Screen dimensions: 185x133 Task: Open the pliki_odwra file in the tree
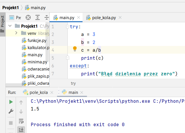click(36, 83)
